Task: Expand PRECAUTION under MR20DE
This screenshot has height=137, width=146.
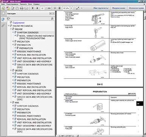Action: pos(13,41)
